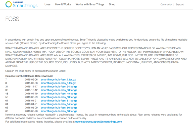Visit the Community link

[x=166, y=5]
